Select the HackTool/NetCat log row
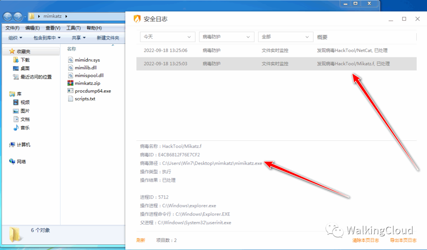 (x=276, y=50)
